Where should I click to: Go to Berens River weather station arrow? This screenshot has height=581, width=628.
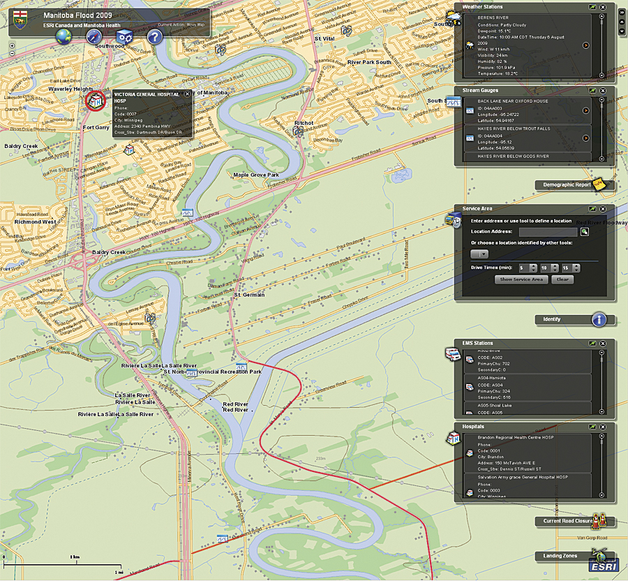[x=585, y=45]
